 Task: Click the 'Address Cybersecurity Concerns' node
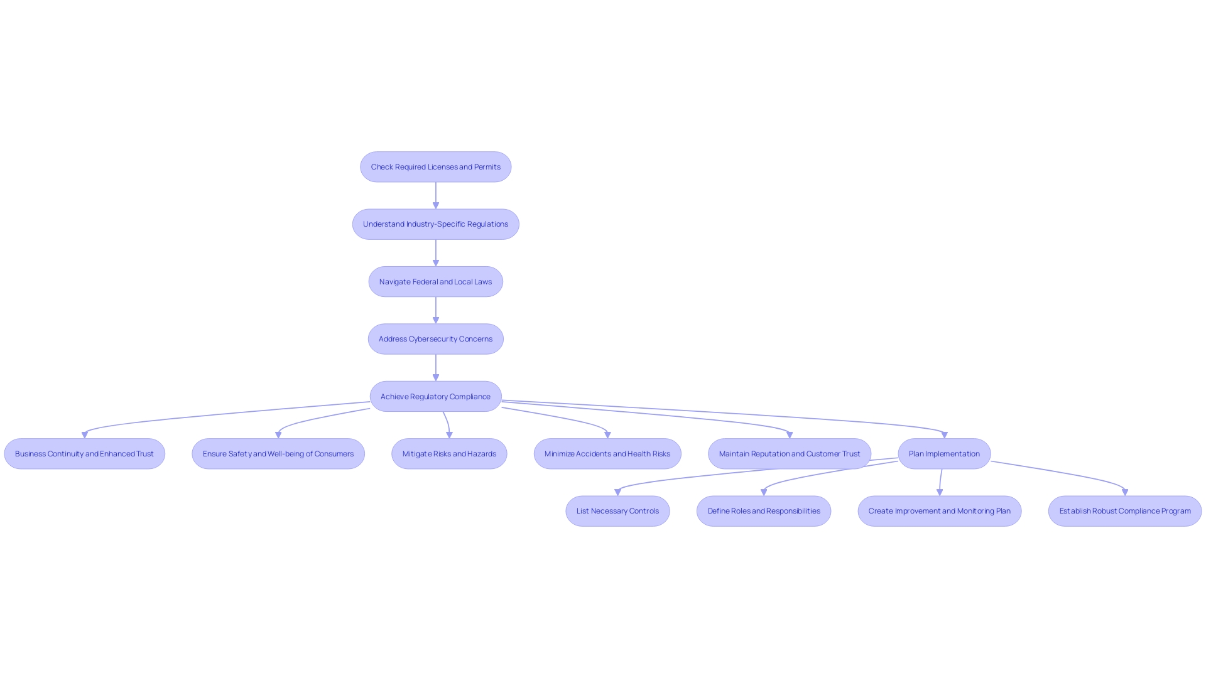(x=435, y=338)
